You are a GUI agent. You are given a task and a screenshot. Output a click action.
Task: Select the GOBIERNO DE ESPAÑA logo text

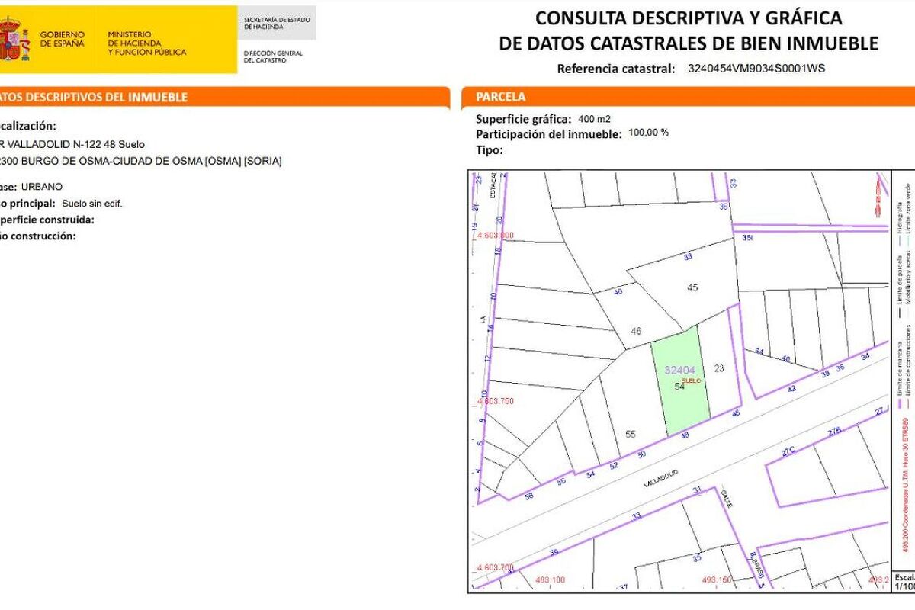[x=63, y=39]
